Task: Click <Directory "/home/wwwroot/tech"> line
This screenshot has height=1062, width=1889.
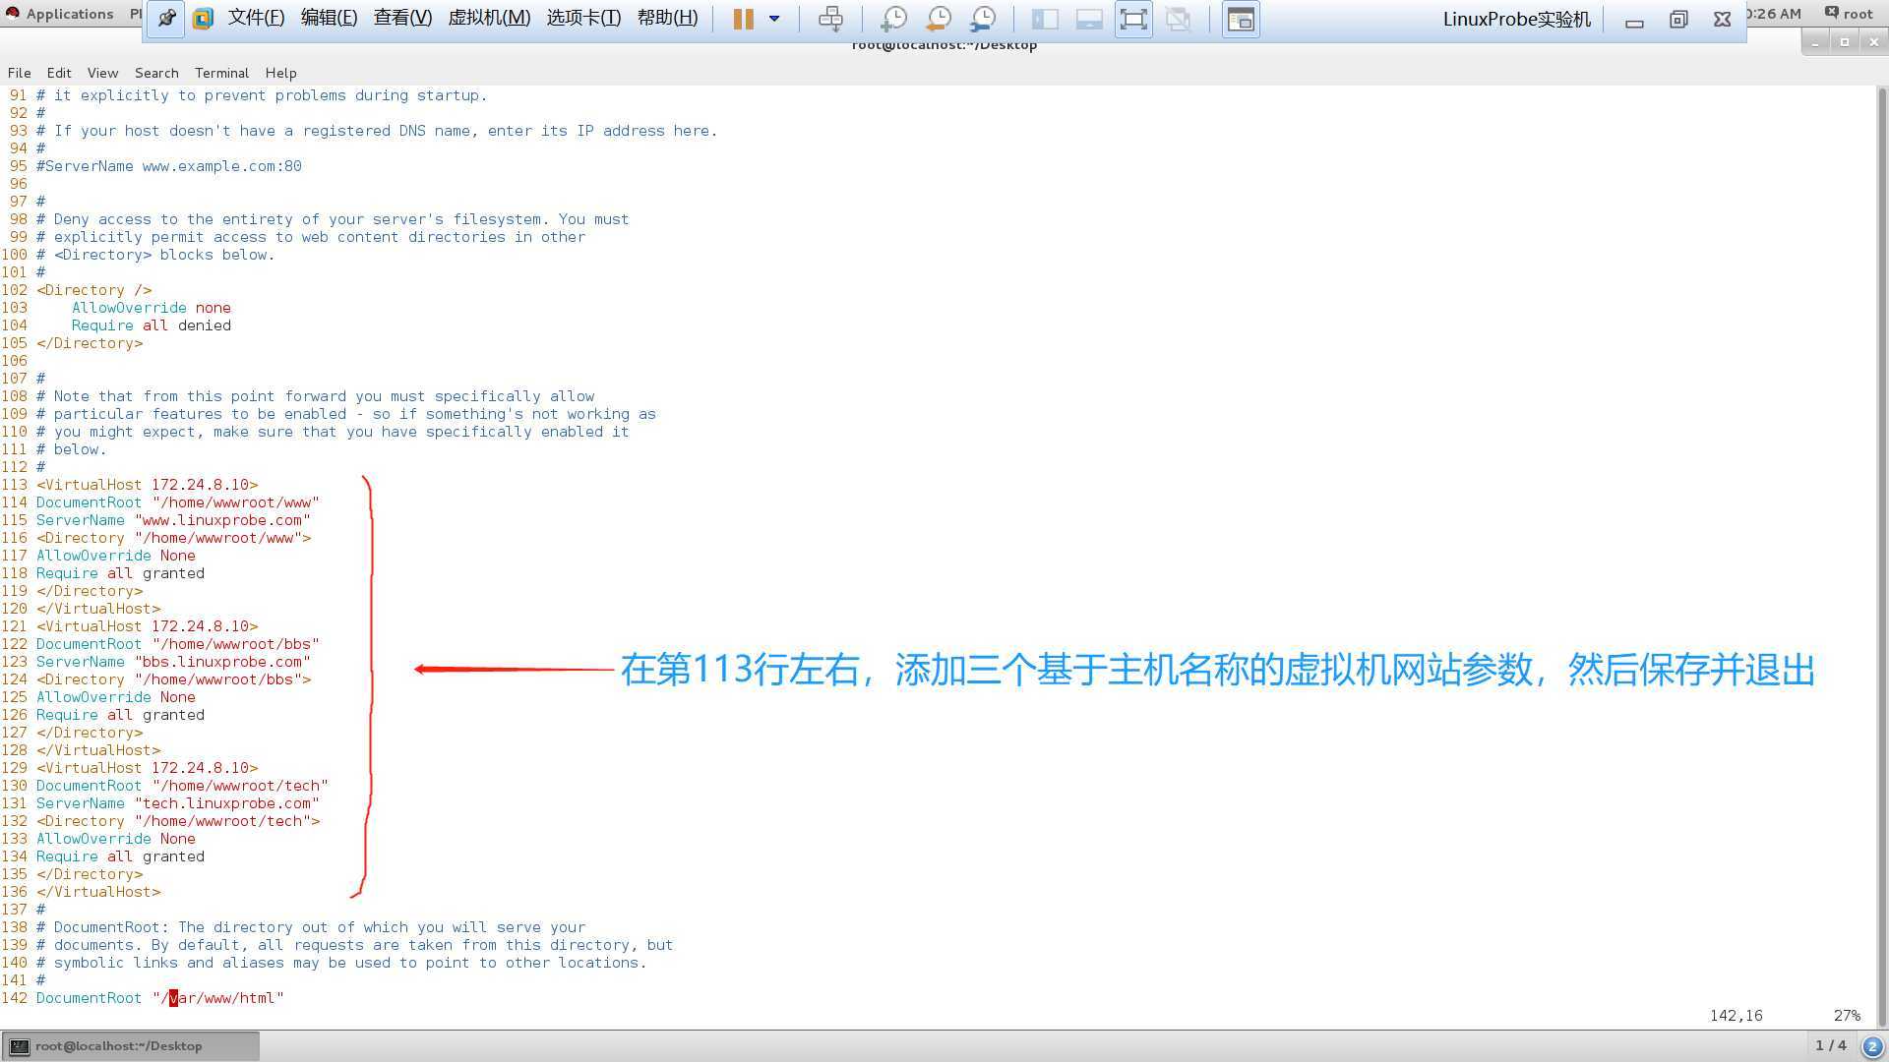Action: click(178, 821)
